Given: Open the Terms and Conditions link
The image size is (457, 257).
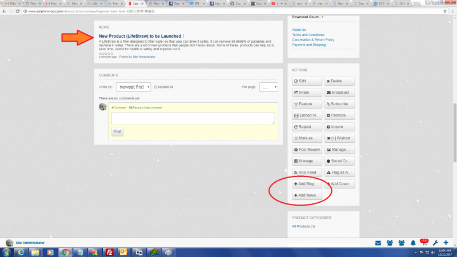Looking at the screenshot, I should 308,35.
